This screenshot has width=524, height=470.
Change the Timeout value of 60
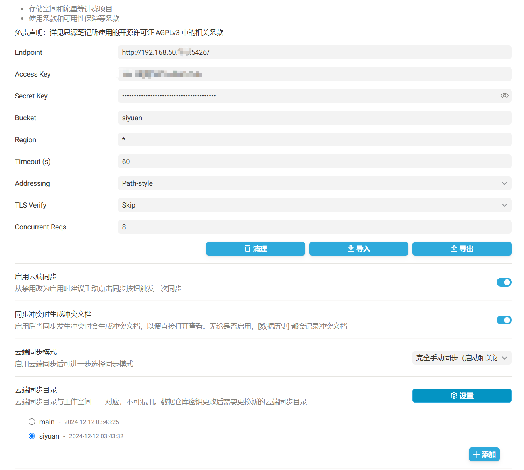(314, 162)
